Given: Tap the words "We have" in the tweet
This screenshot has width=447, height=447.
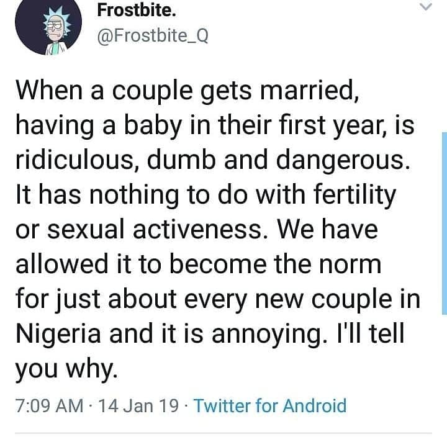Looking at the screenshot, I should (328, 230).
